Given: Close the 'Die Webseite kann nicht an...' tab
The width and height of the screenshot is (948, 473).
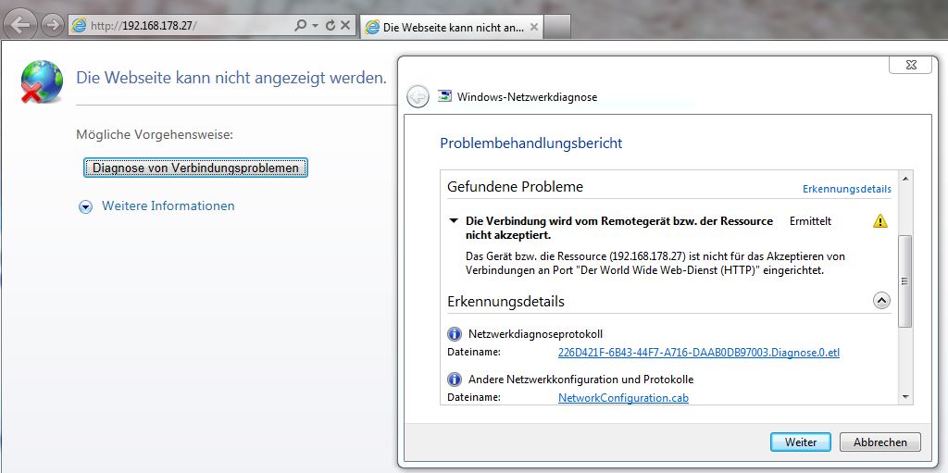Looking at the screenshot, I should click(x=534, y=27).
